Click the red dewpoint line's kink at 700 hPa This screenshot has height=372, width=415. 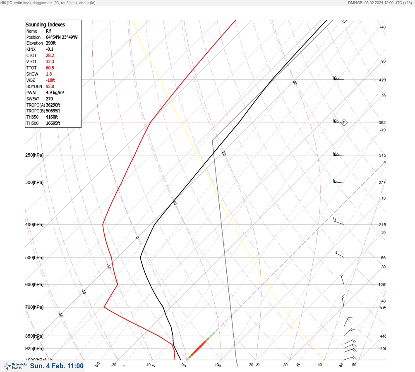coord(104,307)
